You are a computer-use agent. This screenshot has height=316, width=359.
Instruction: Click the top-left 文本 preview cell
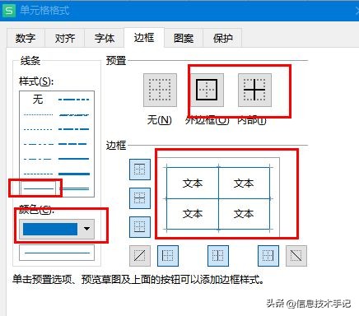pyautogui.click(x=193, y=184)
